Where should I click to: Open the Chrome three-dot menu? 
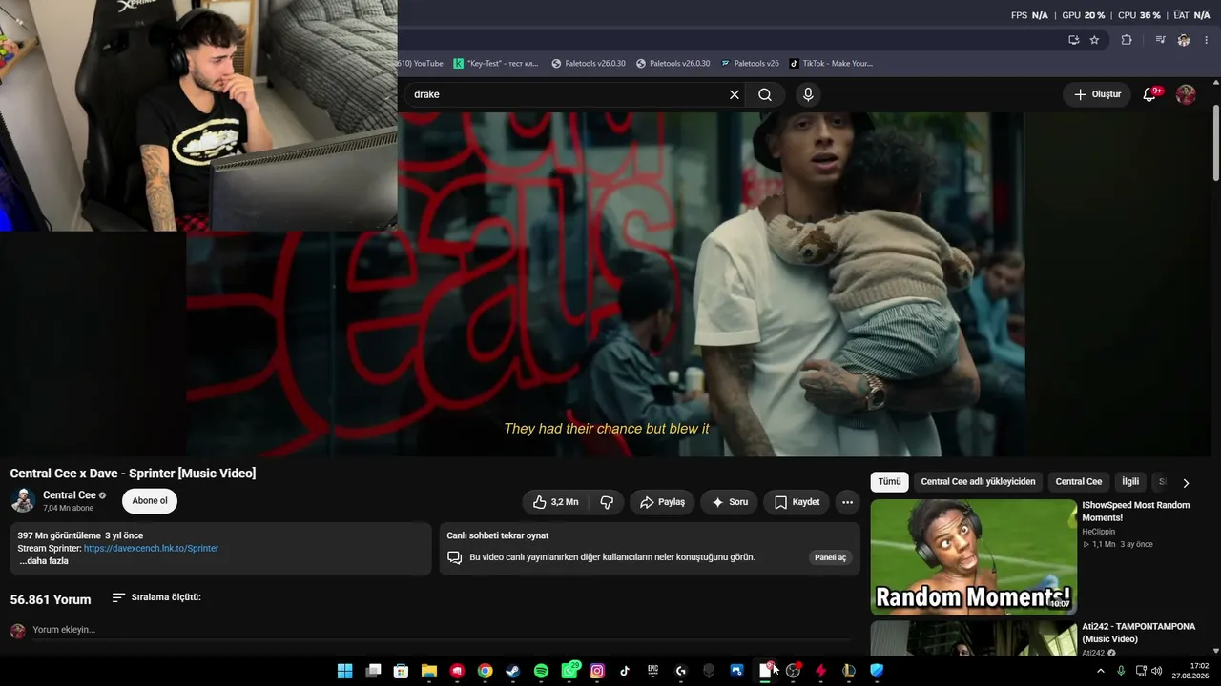click(1207, 40)
